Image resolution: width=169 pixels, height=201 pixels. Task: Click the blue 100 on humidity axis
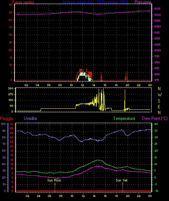click(x=3, y=124)
